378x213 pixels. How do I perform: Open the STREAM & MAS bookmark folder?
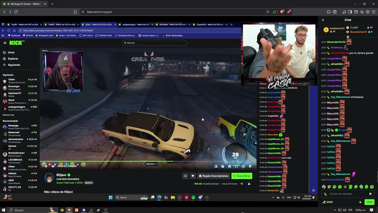(104, 35)
